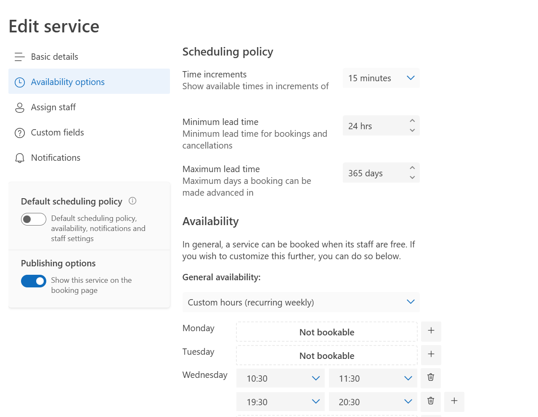Delete Wednesday 19:30–20:30 time slot
Image resolution: width=538 pixels, height=417 pixels.
point(431,401)
